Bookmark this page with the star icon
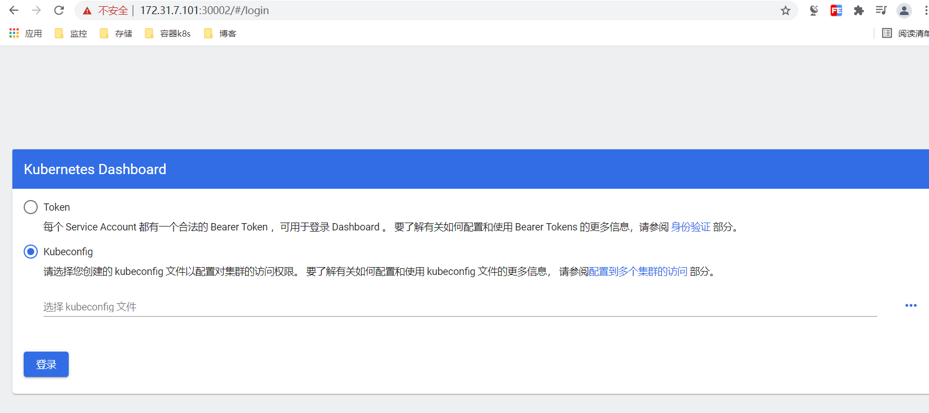Screen dimensions: 929x413 tap(785, 11)
